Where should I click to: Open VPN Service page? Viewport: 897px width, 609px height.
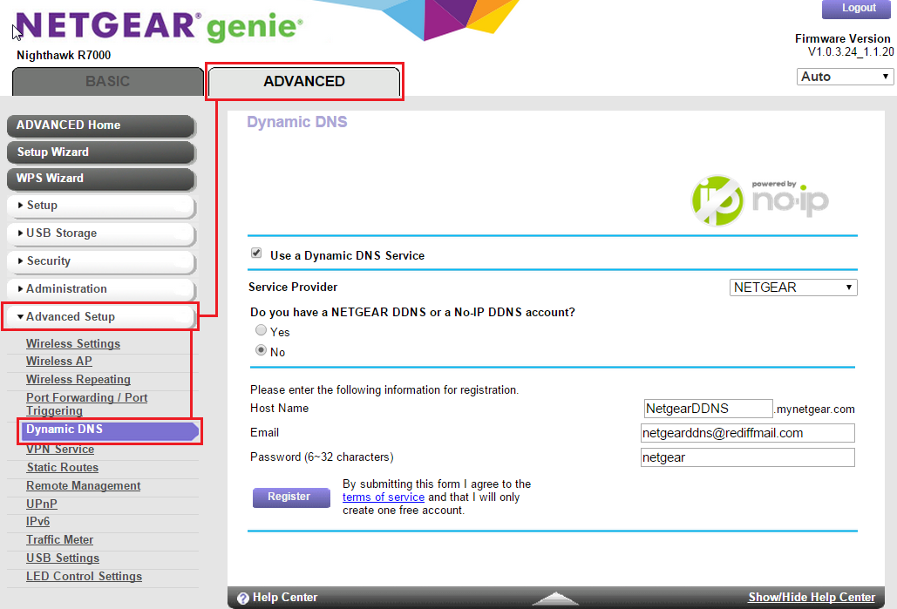(60, 450)
